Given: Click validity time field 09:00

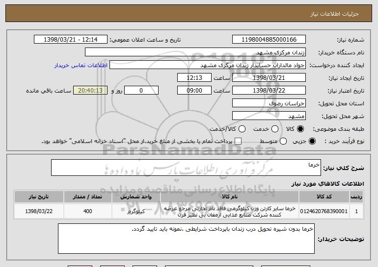Looking at the screenshot, I should (194, 91).
